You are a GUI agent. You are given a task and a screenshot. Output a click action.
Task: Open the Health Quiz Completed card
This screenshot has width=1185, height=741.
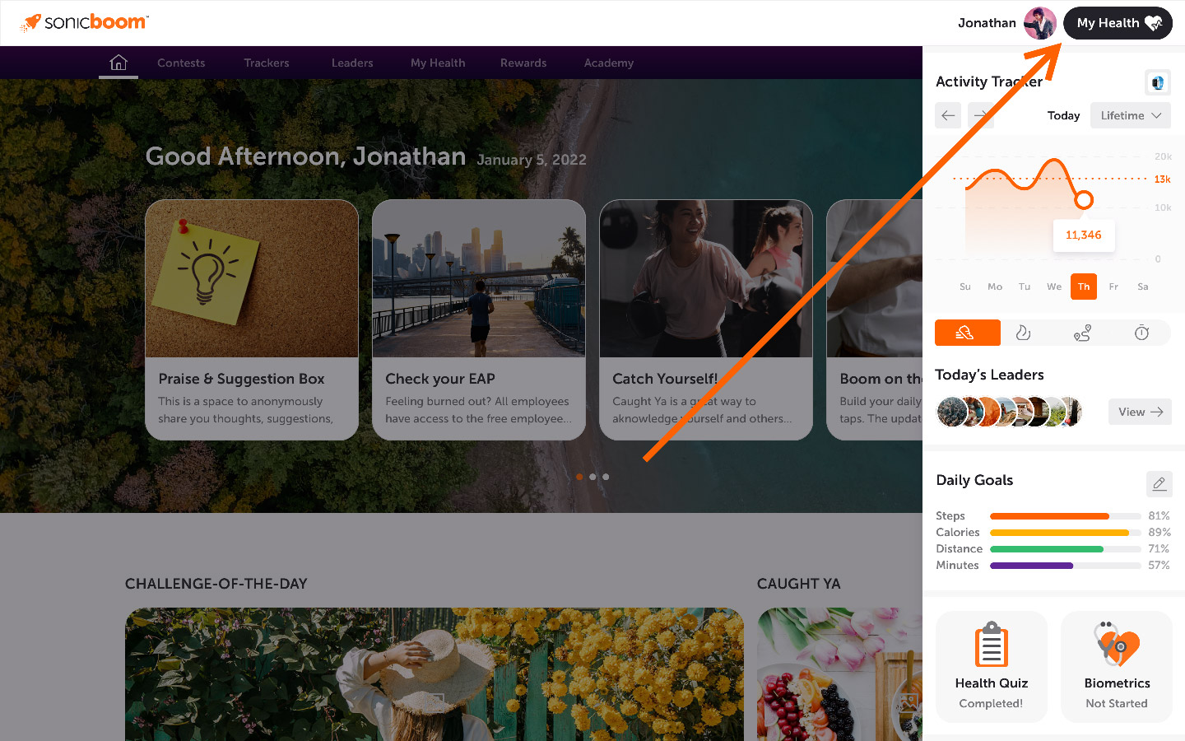pos(992,667)
